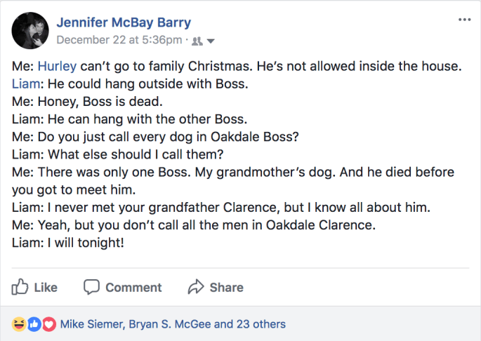481x341 pixels.
Task: Open Jennifer McBay Barry's profile picture
Action: [30, 30]
